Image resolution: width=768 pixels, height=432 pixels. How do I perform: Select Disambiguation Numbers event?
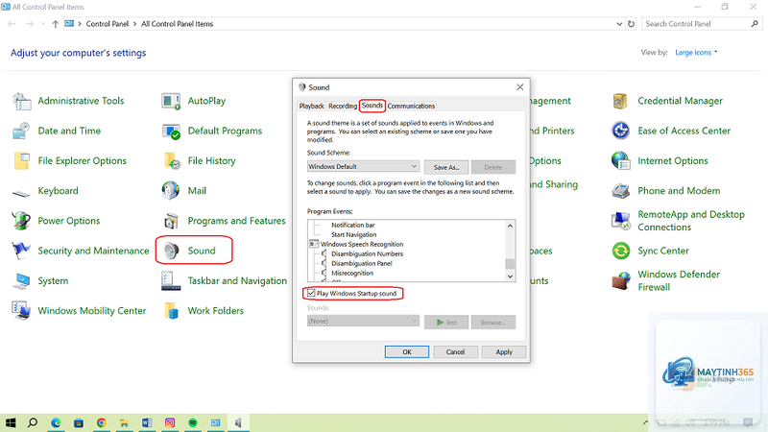[x=367, y=253]
